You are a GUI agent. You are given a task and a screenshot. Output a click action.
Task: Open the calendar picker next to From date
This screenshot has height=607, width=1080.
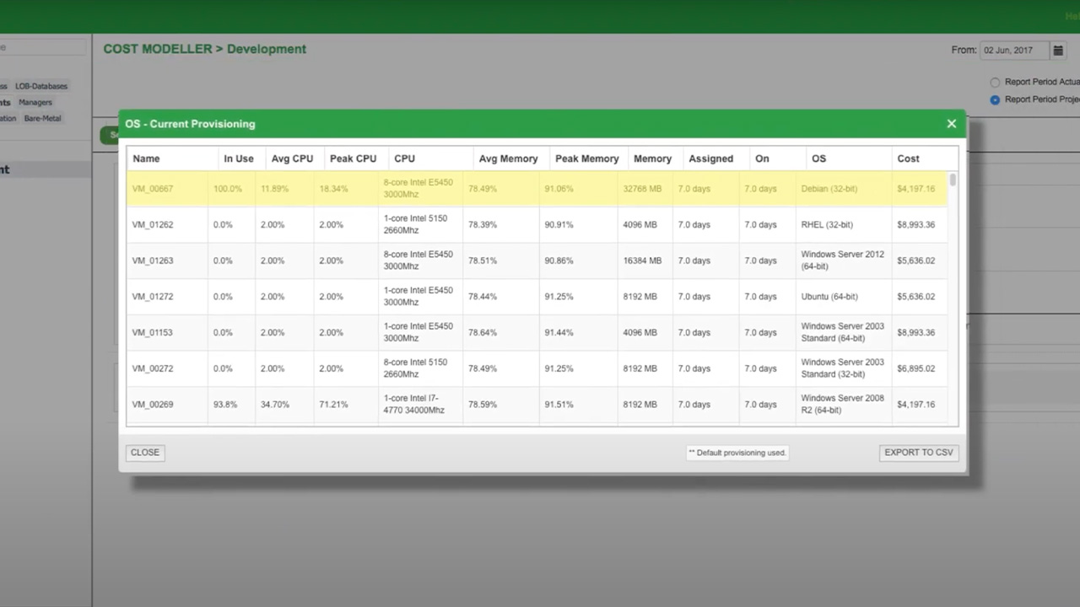point(1057,51)
